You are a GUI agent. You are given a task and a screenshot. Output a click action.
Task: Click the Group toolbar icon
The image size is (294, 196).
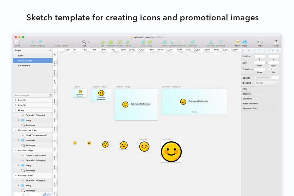pyautogui.click(x=33, y=42)
